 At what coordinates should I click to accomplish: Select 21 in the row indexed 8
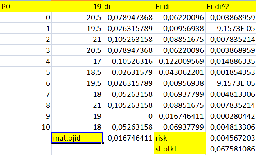pos(77,105)
